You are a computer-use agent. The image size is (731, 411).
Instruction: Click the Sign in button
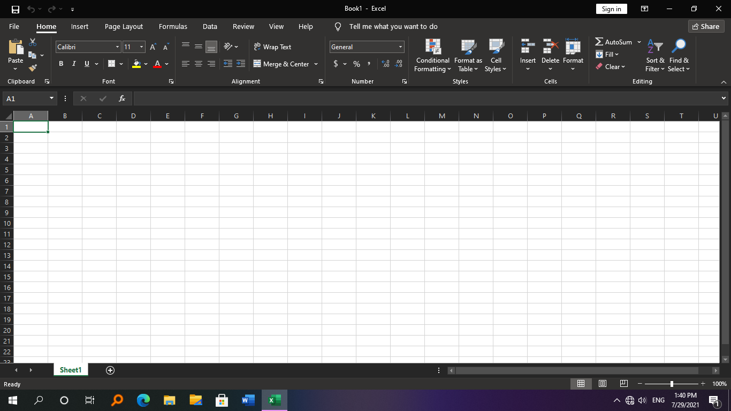click(x=611, y=9)
